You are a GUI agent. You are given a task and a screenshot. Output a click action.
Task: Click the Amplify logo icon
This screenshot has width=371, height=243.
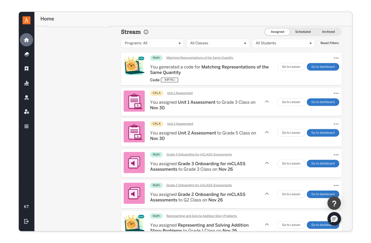pyautogui.click(x=26, y=20)
